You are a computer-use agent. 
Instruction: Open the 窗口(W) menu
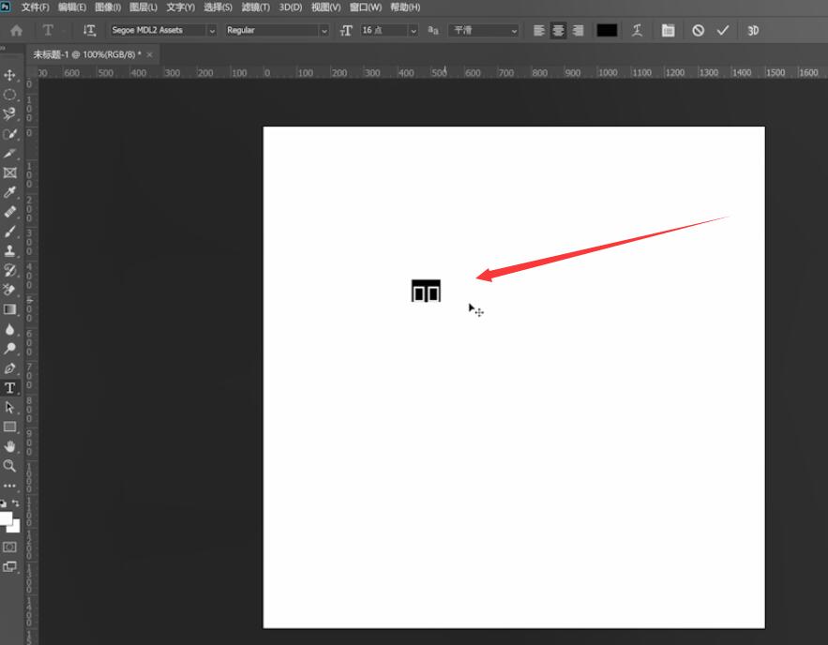tap(366, 7)
